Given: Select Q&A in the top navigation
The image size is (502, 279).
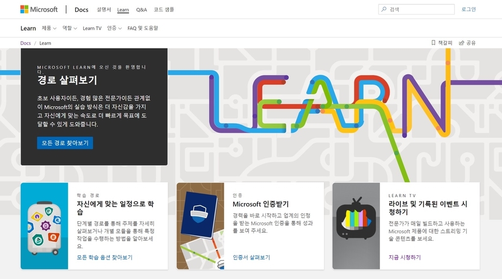Looking at the screenshot, I should coord(141,10).
